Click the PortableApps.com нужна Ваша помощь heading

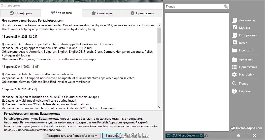coord(33,114)
